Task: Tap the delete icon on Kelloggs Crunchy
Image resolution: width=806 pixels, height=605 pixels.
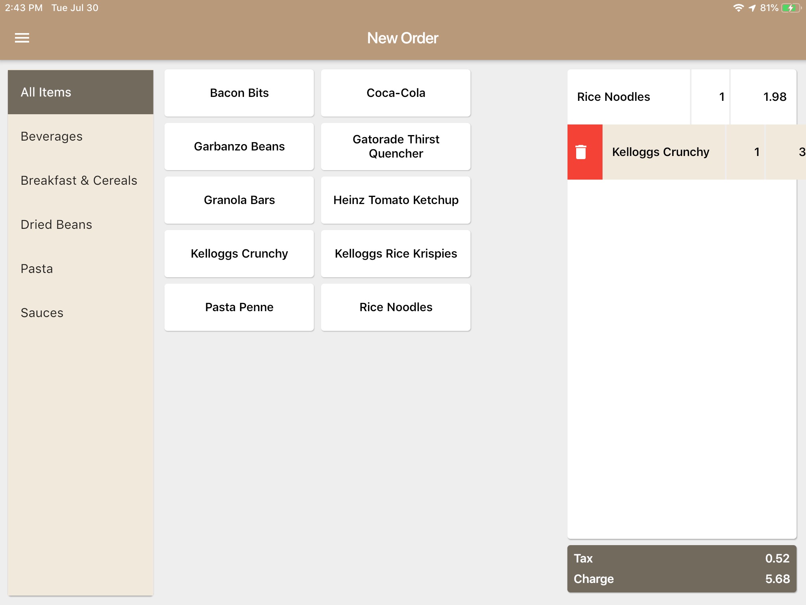Action: 582,151
